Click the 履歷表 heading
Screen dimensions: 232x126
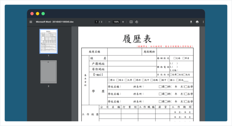point(137,39)
